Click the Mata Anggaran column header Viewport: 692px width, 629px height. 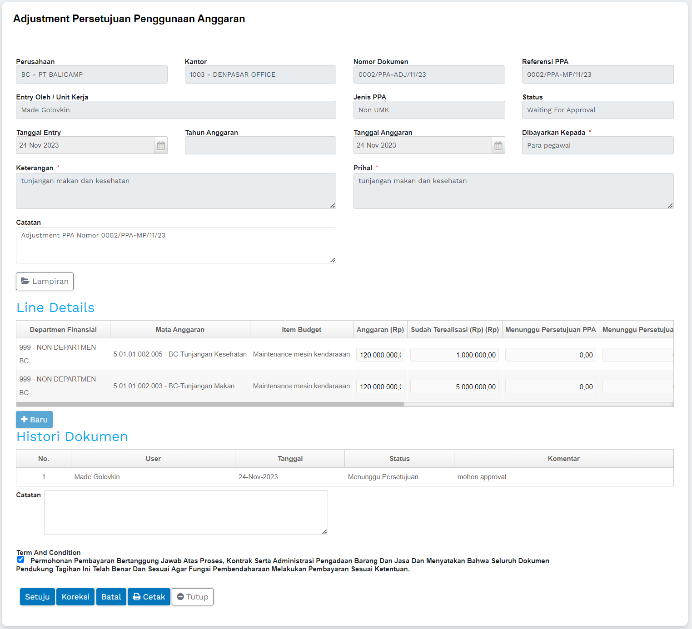pos(180,330)
